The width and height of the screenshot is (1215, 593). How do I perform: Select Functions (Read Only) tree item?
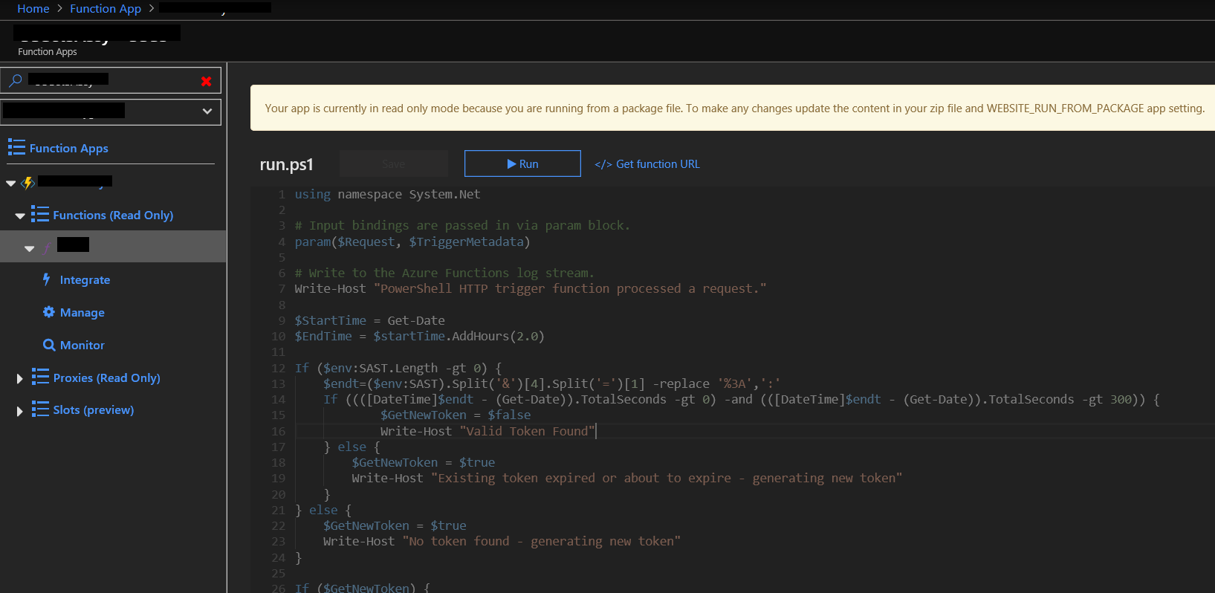113,216
